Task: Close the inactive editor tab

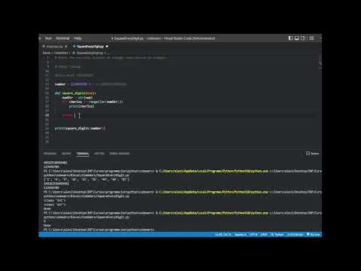Action: click(66, 47)
